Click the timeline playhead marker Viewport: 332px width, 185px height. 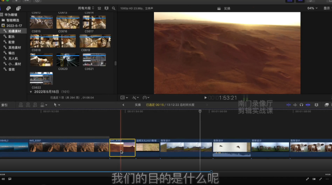point(200,111)
